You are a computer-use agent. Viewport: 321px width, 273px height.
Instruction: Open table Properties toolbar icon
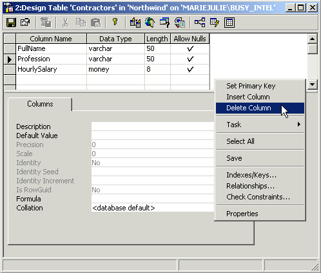point(25,23)
